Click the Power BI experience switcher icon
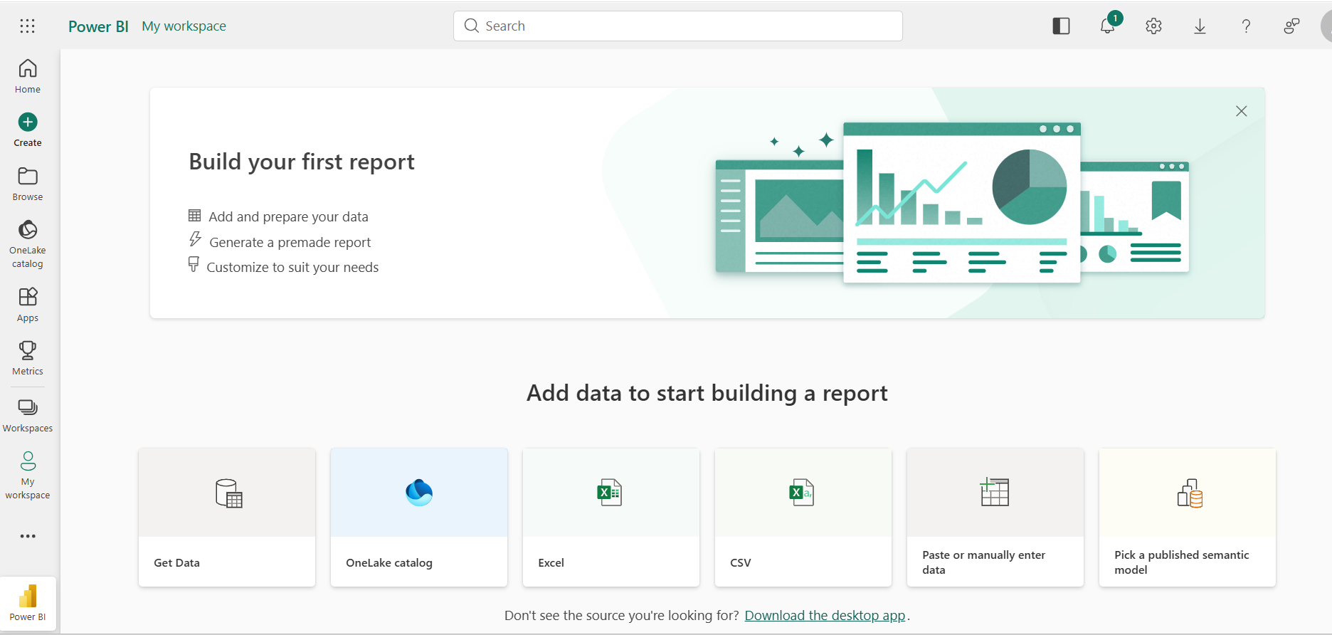Screen dimensions: 1332x635 click(x=28, y=602)
